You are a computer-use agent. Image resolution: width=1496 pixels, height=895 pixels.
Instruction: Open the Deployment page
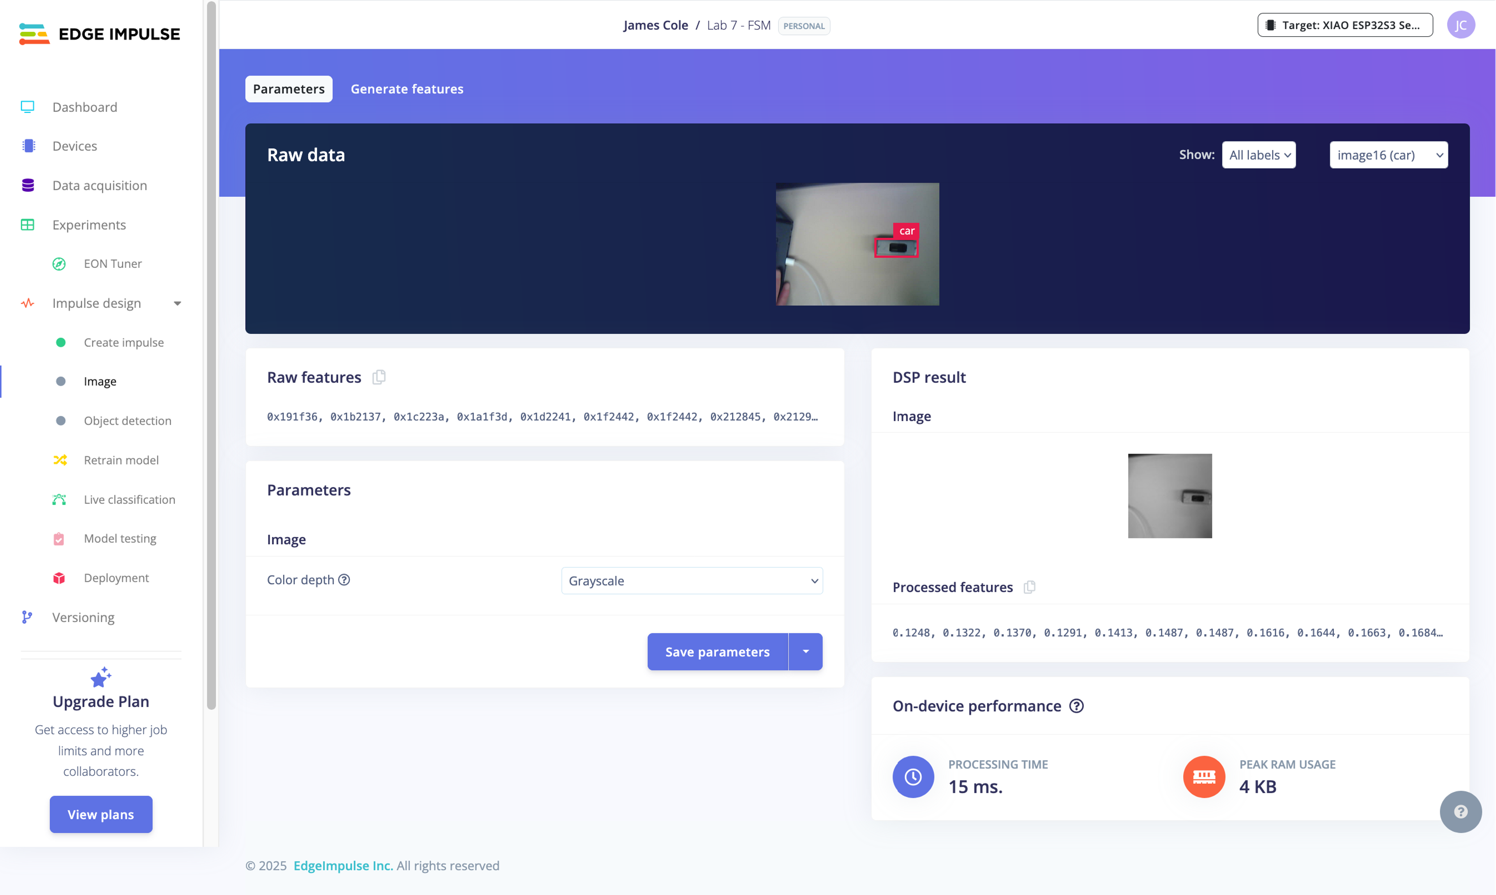click(116, 578)
